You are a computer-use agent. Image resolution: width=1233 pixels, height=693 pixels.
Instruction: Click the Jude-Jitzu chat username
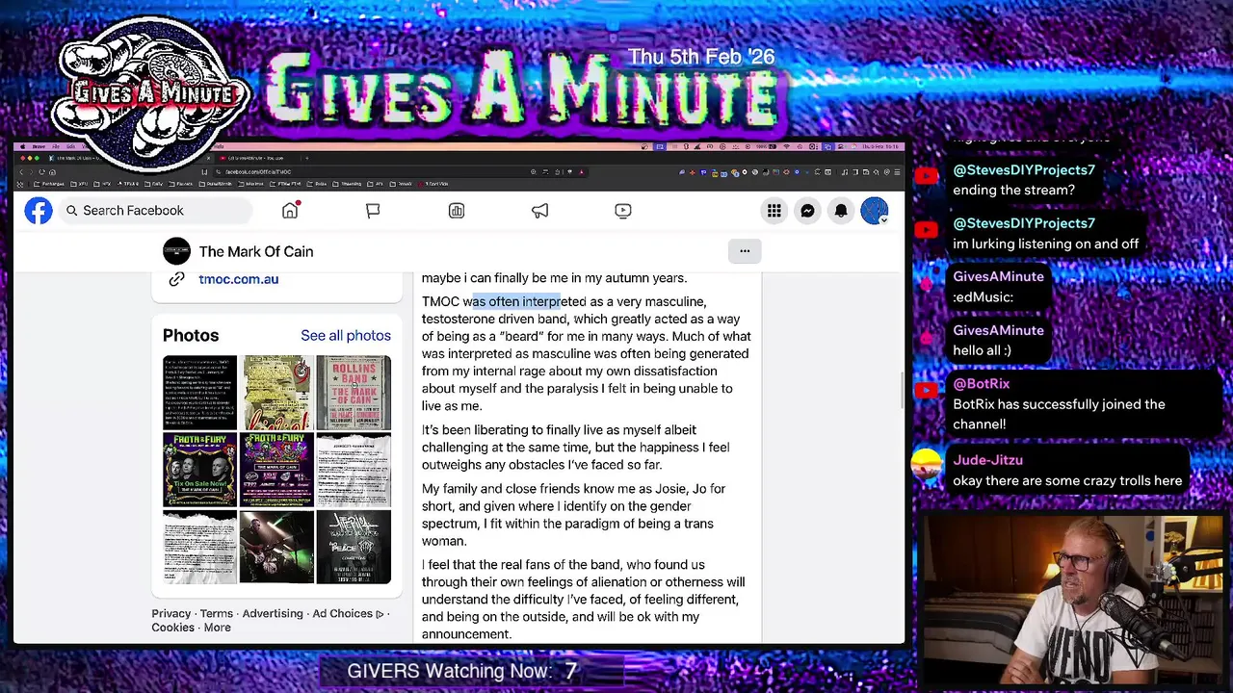pos(987,460)
